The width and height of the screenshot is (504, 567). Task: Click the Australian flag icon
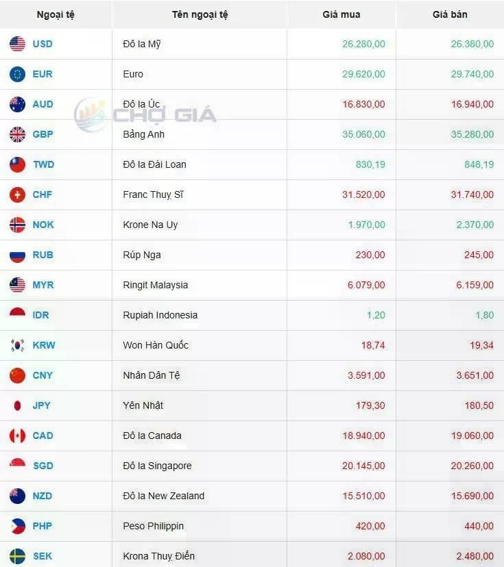point(17,104)
